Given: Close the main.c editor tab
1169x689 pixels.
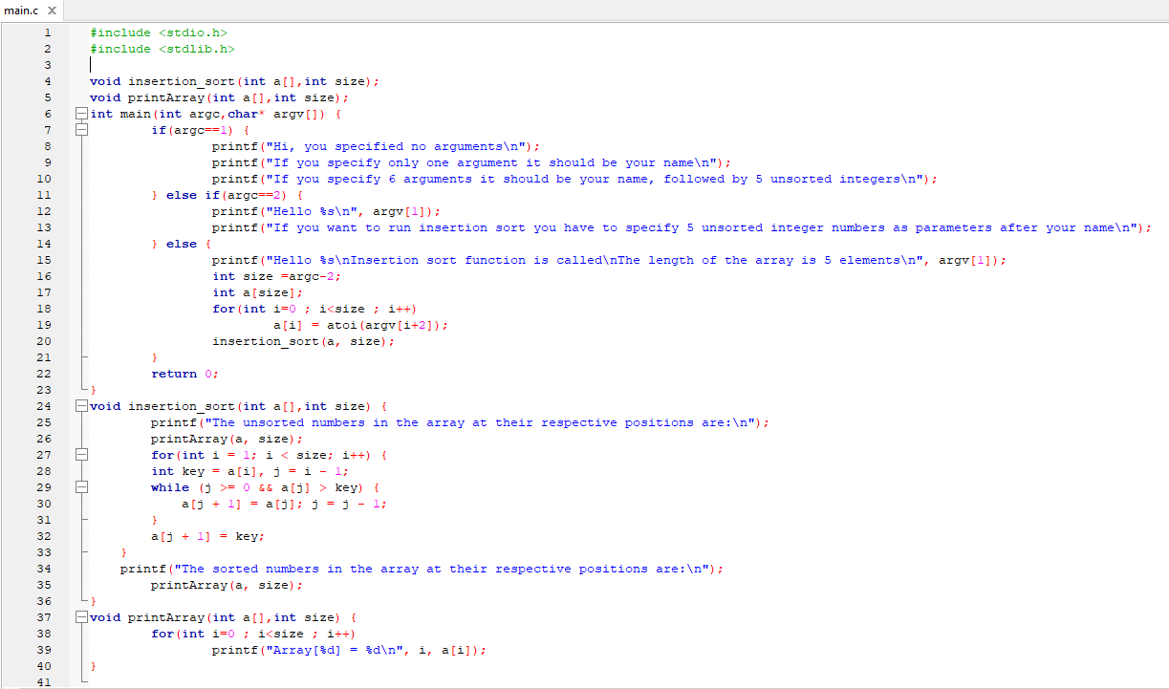Looking at the screenshot, I should (x=52, y=10).
